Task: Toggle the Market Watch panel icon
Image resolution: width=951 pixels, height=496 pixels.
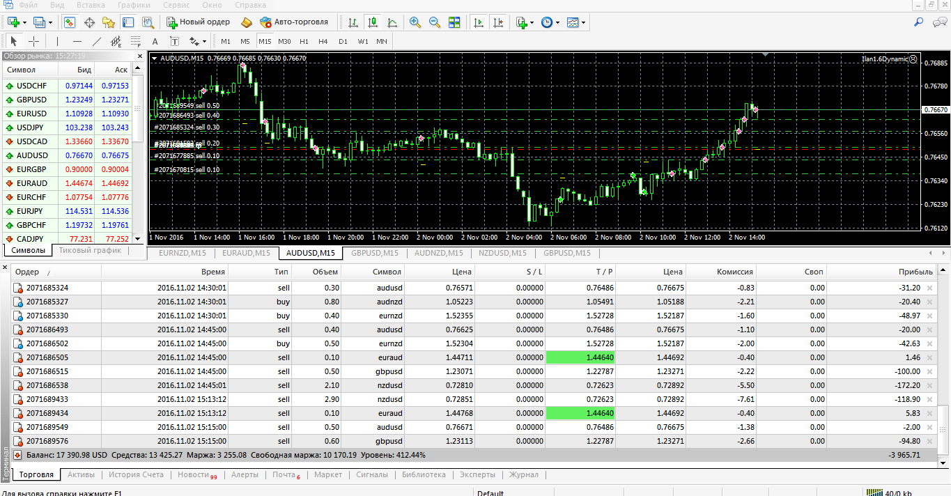Action: 70,22
